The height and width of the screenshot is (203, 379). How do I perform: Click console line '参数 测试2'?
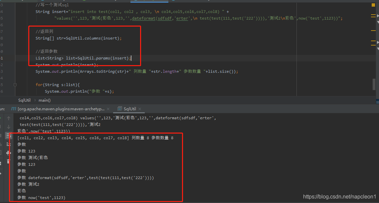pos(28,184)
